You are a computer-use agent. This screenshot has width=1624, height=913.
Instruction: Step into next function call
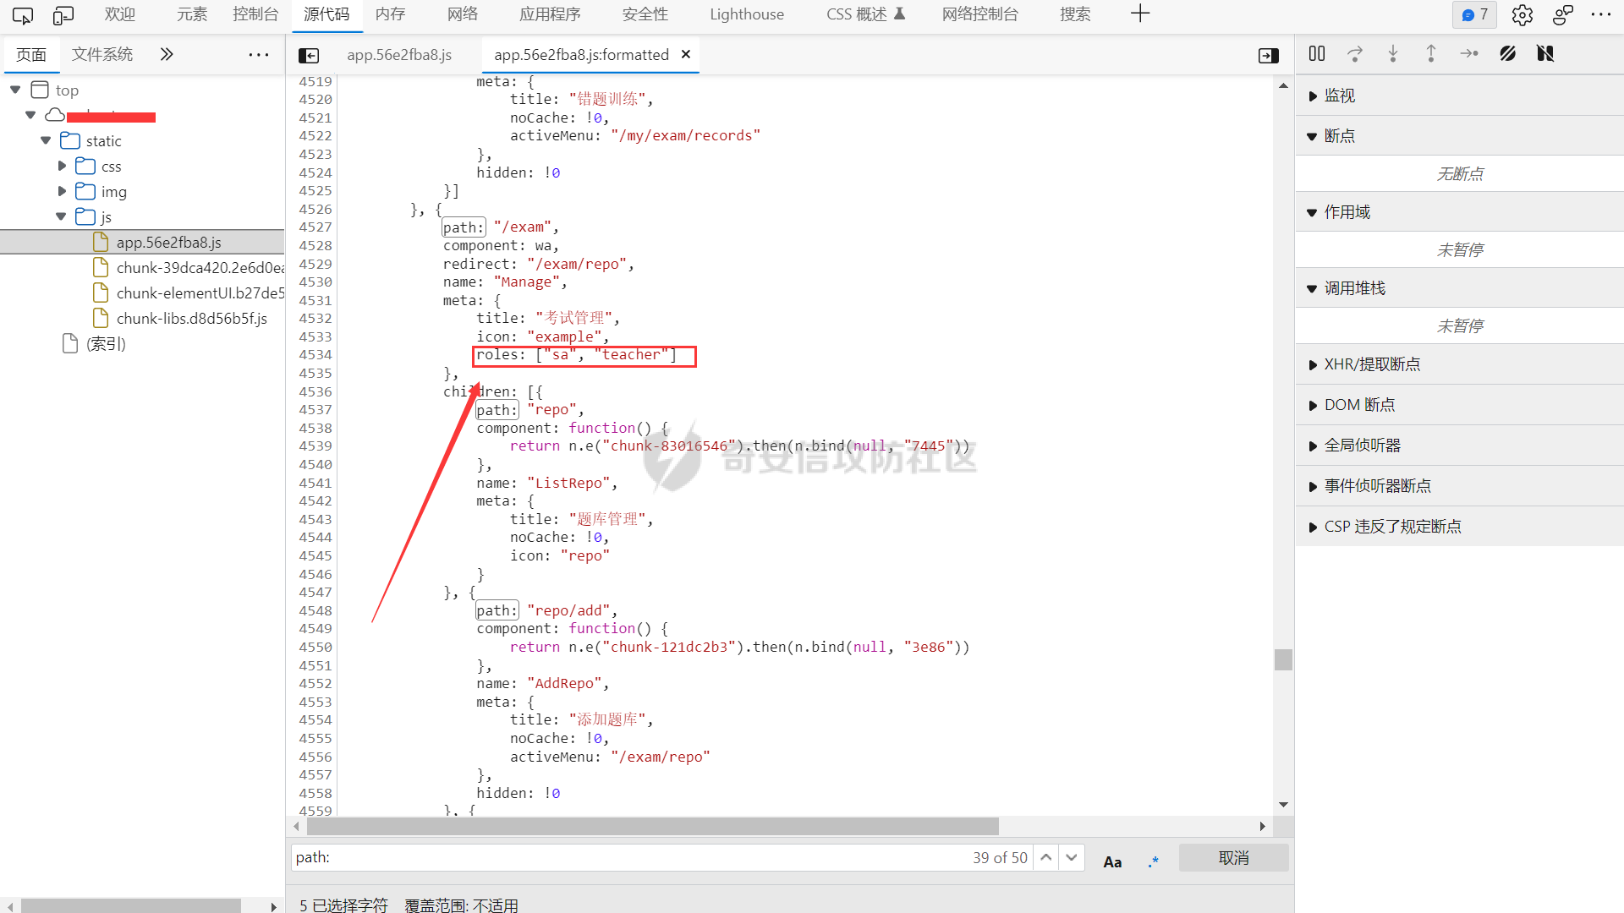pyautogui.click(x=1393, y=53)
